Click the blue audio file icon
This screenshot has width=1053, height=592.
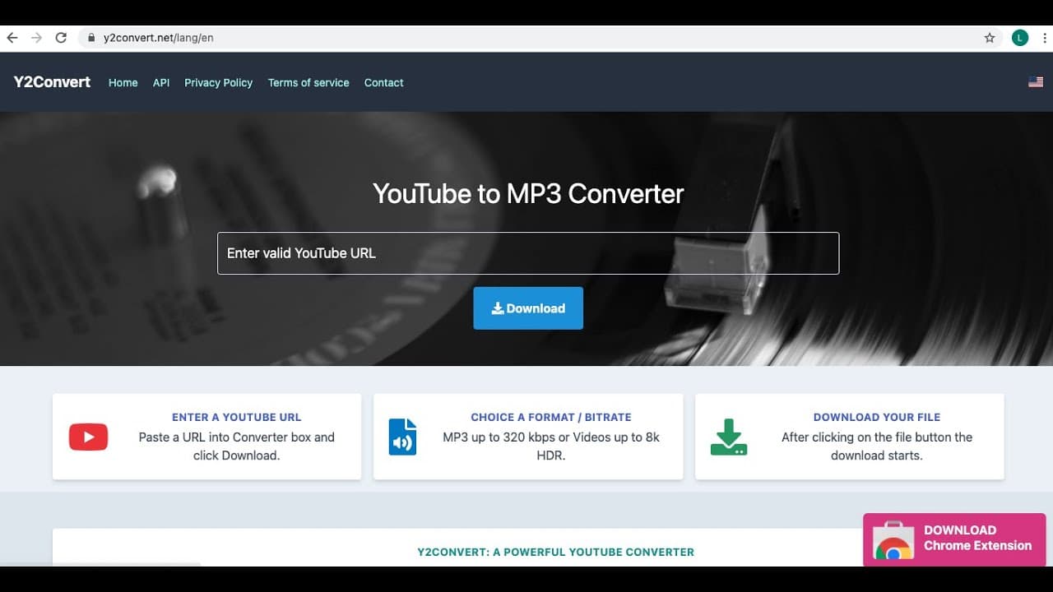pos(402,437)
